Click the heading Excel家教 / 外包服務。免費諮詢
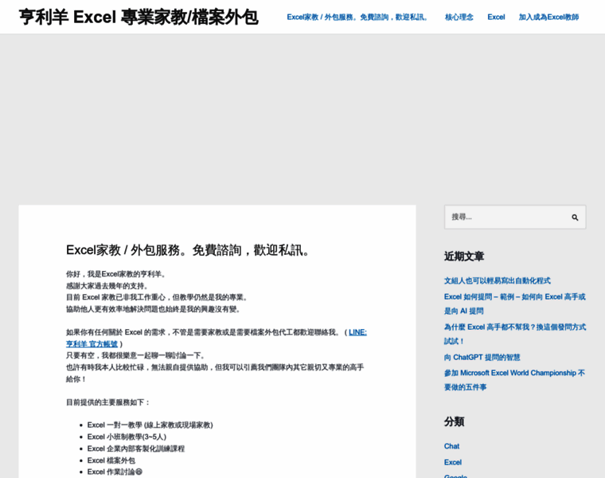Image resolution: width=605 pixels, height=478 pixels. tap(188, 250)
